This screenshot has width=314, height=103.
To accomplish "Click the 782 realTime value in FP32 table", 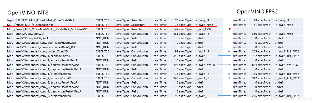I will click(254, 56).
